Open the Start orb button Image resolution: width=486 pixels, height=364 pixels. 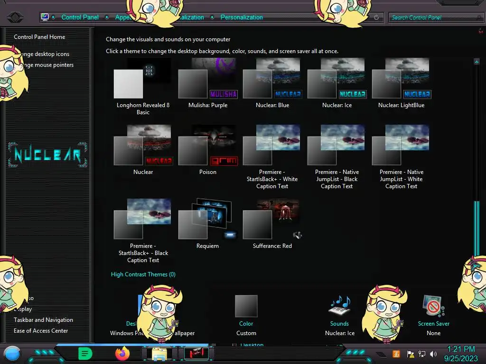(x=12, y=354)
